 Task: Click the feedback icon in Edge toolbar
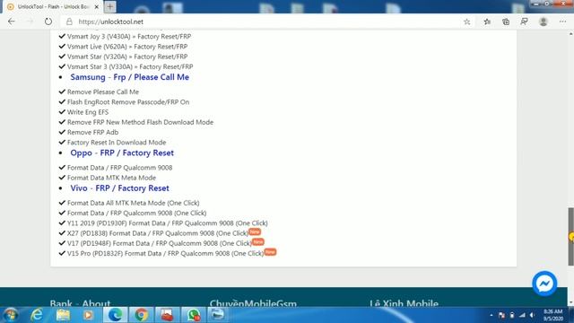(x=524, y=22)
